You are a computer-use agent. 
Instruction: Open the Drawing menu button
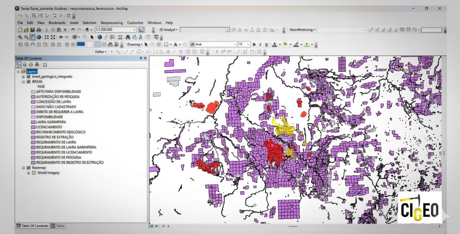[x=135, y=45]
